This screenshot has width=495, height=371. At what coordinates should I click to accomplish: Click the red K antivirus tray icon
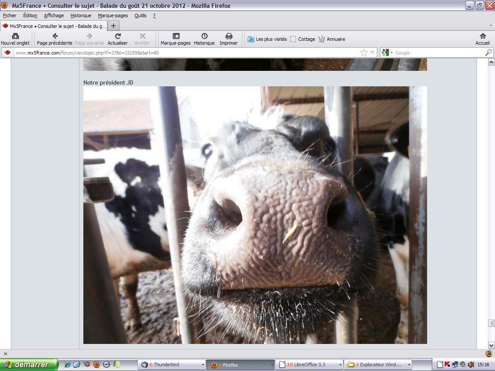[x=447, y=365]
